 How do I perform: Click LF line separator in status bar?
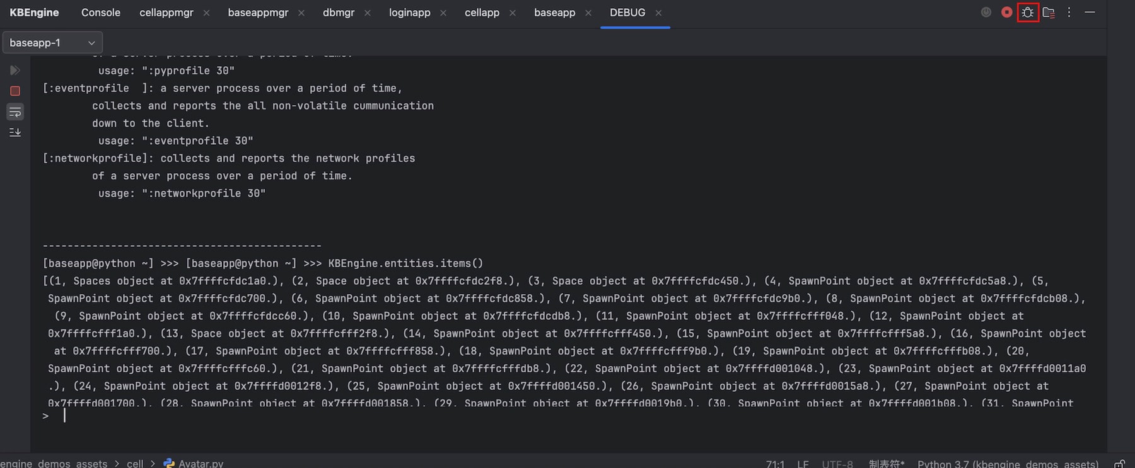pyautogui.click(x=803, y=464)
